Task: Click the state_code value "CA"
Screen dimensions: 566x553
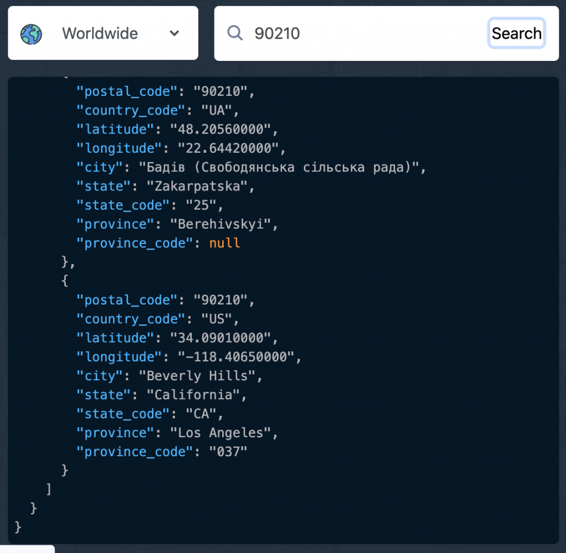Action: [x=201, y=414]
